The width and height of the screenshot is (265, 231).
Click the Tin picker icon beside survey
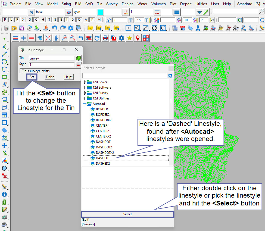coord(79,58)
